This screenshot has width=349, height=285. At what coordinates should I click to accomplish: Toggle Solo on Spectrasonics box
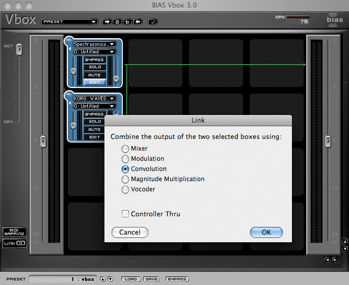pyautogui.click(x=95, y=67)
